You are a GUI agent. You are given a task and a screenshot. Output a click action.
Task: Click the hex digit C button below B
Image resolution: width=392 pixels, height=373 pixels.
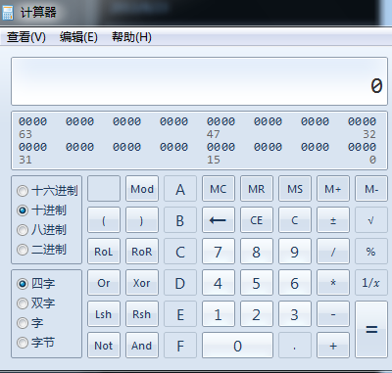click(180, 252)
